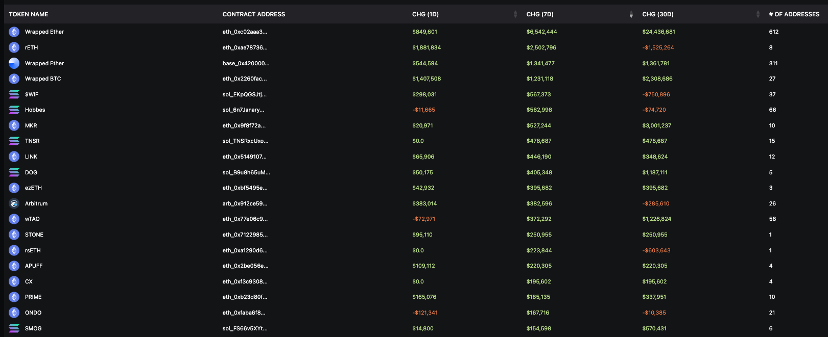Click the CHG (7D) header label
The height and width of the screenshot is (337, 828).
pos(540,14)
